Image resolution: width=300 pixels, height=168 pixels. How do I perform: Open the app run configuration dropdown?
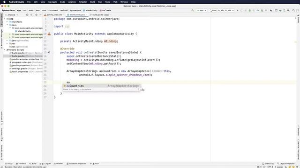pyautogui.click(x=202, y=10)
